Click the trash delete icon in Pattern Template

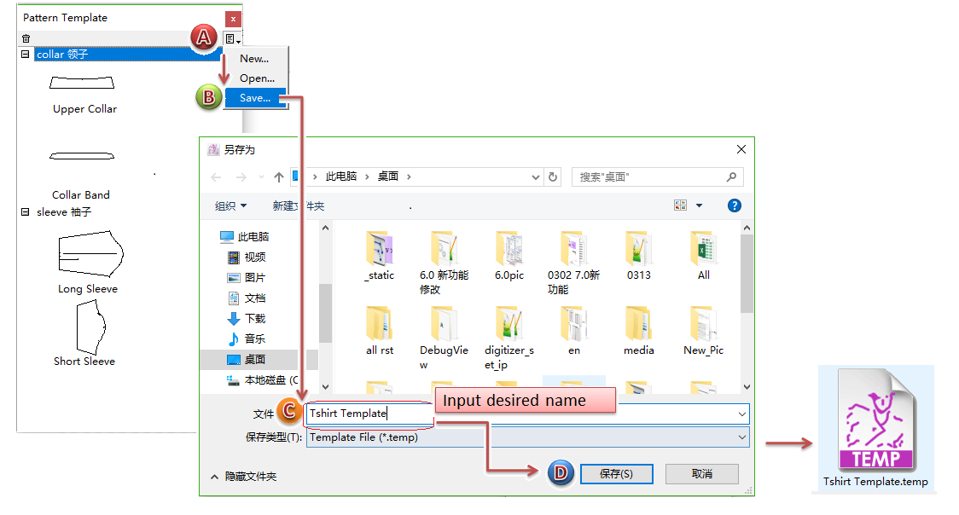coord(26,38)
